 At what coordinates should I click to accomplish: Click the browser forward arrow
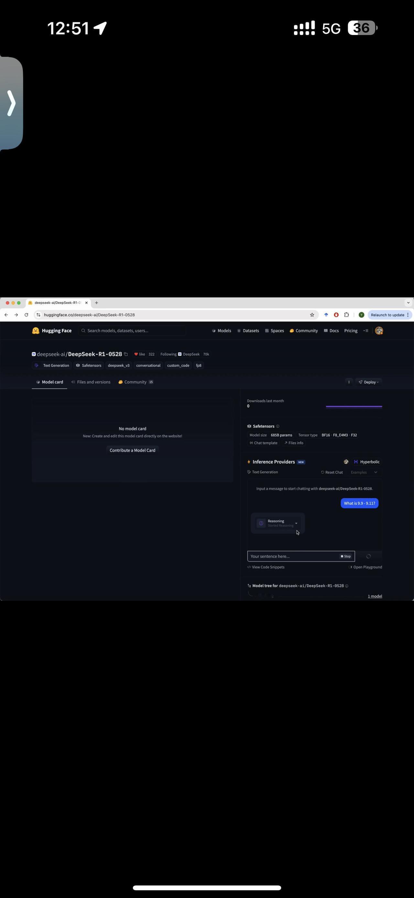pos(16,315)
